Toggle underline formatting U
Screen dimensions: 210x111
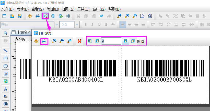point(99,25)
